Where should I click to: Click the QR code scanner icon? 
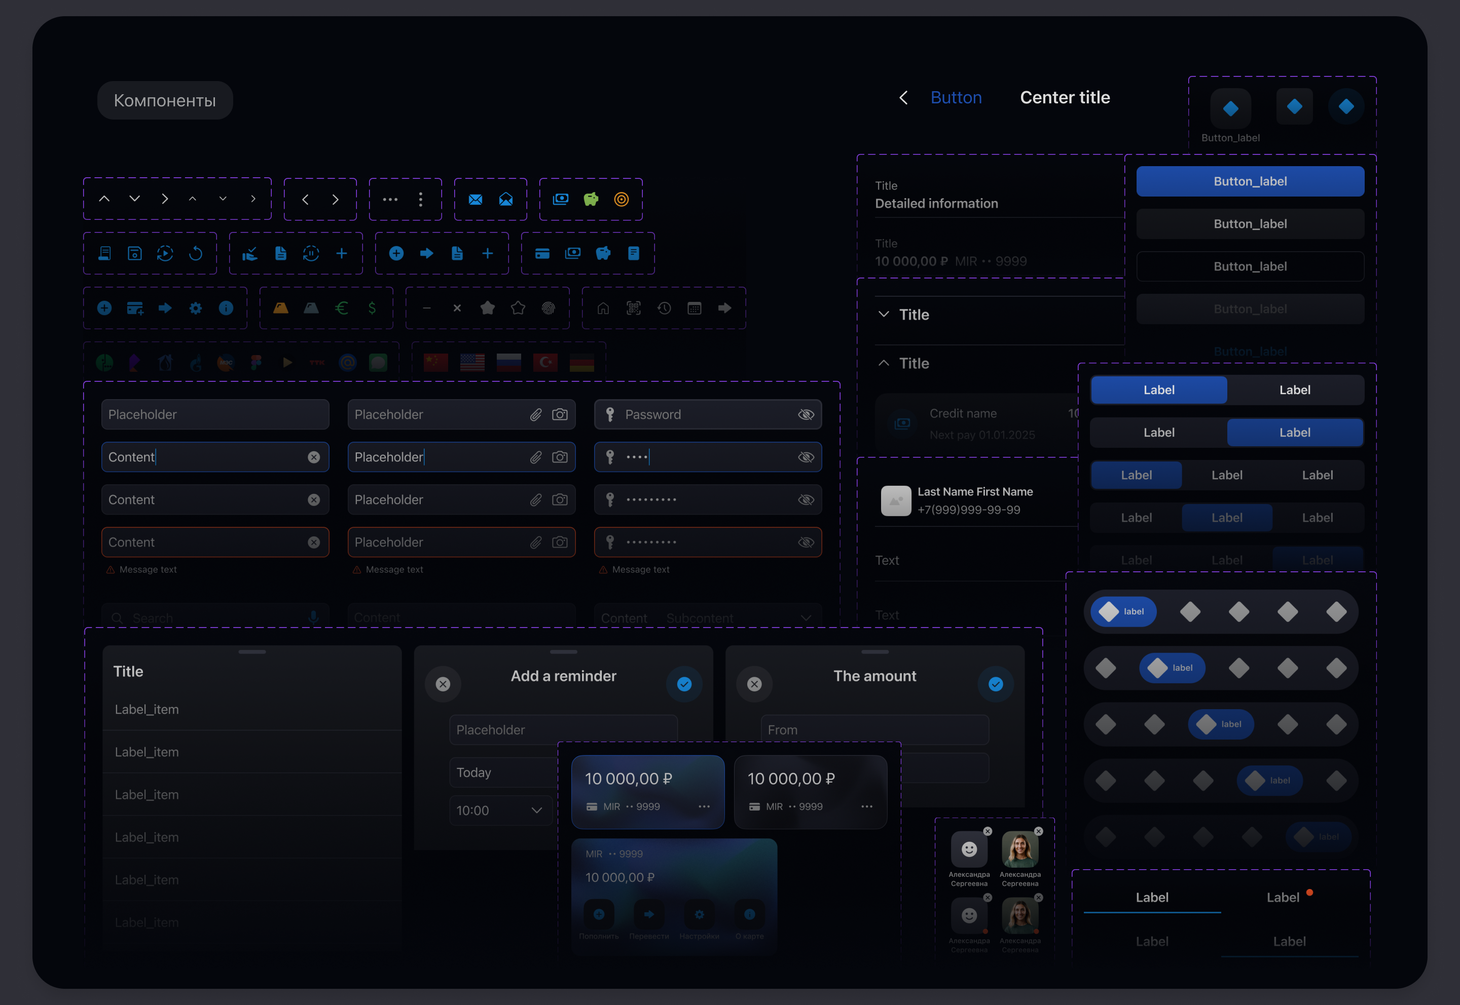click(633, 308)
